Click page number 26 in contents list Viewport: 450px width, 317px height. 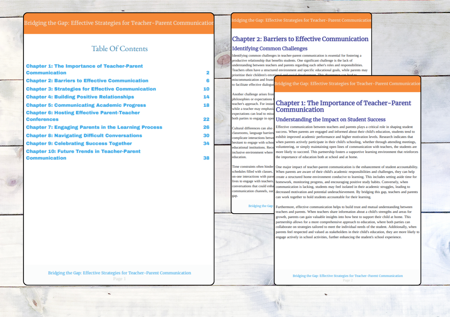[206, 127]
